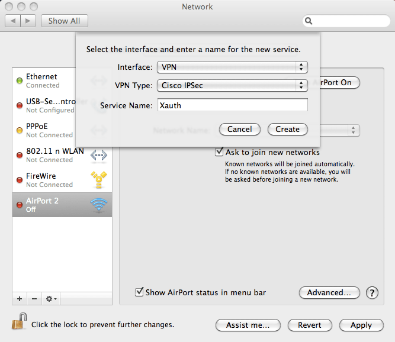The image size is (395, 342).
Task: Click the yellow FireWire icon
Action: pos(99,180)
